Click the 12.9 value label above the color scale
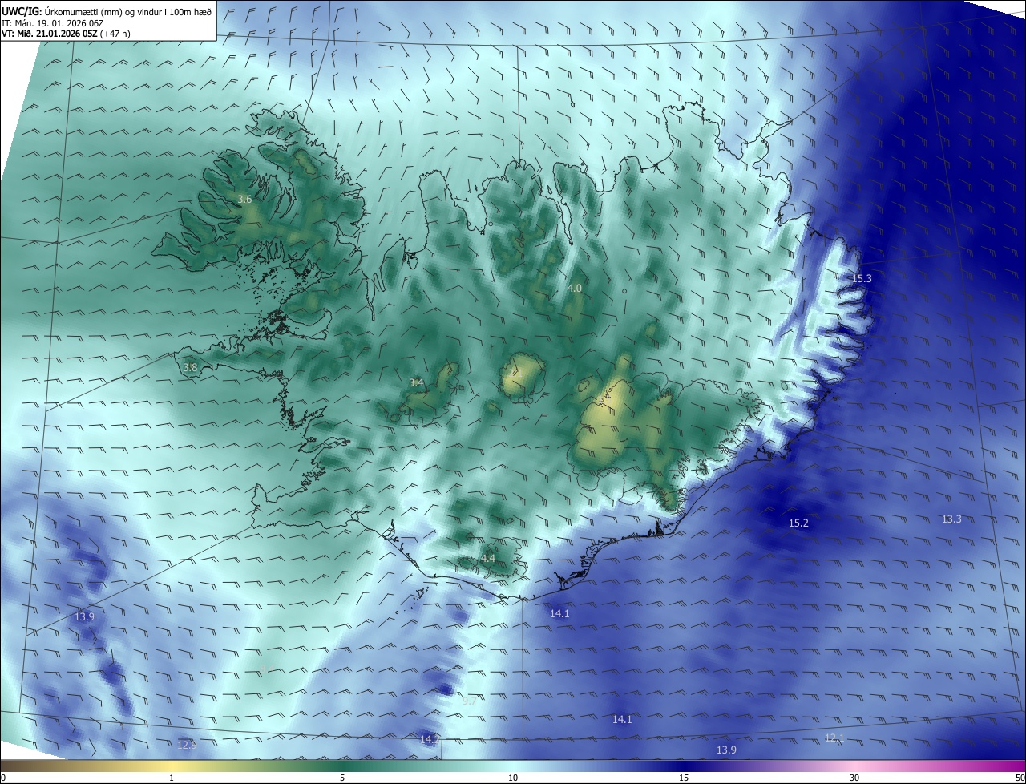 (x=186, y=745)
